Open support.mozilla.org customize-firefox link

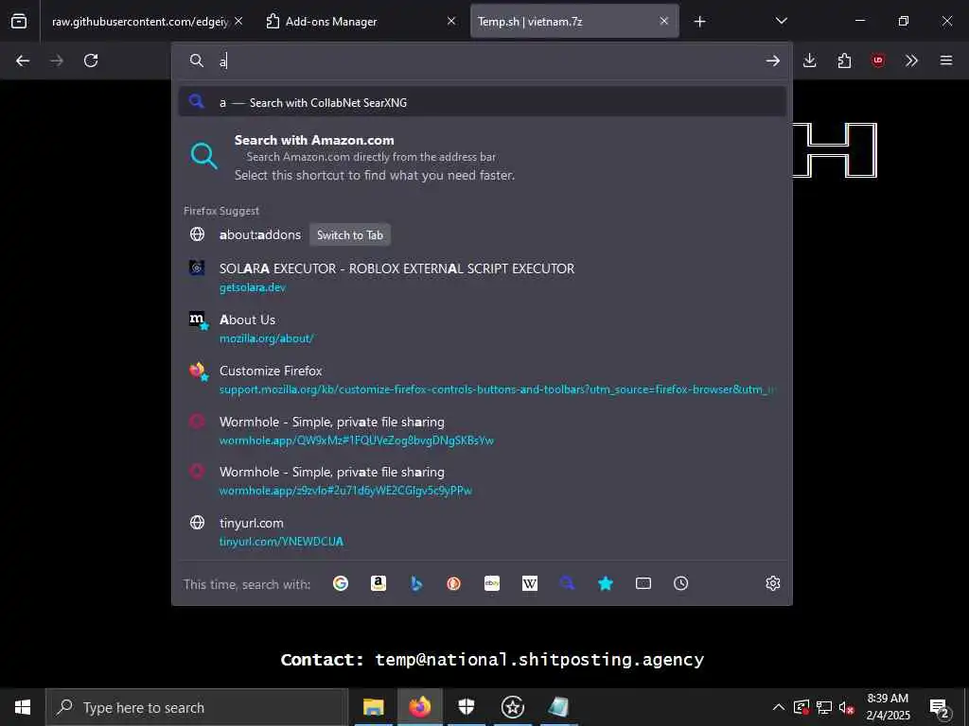pyautogui.click(x=498, y=389)
